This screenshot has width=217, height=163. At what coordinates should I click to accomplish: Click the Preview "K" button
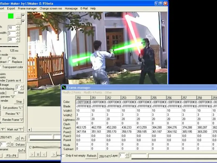click(x=13, y=114)
